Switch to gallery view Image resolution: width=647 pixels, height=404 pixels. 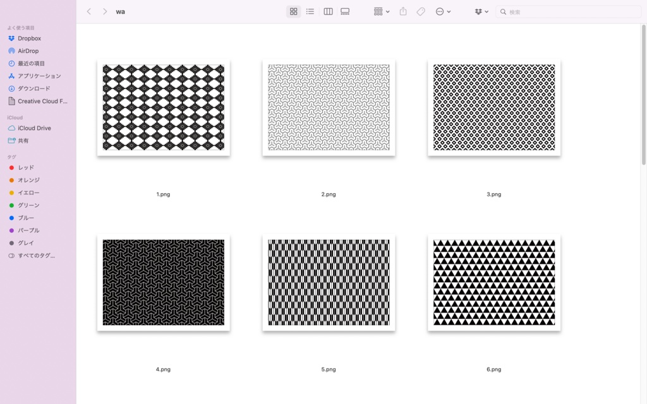[345, 11]
